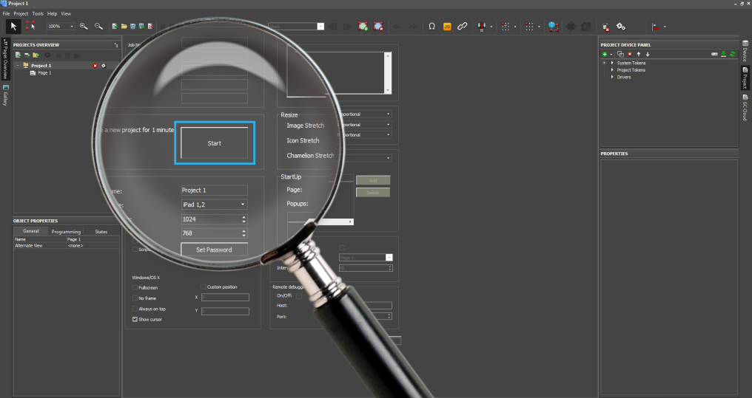Open the orange JS script icon
Image resolution: width=752 pixels, height=398 pixels.
[x=447, y=26]
